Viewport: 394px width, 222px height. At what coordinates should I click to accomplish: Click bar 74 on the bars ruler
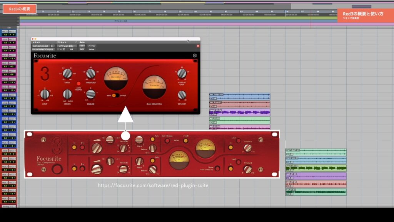tap(104, 12)
